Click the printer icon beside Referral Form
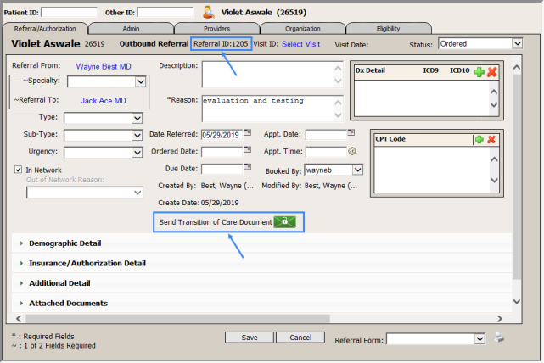This screenshot has height=363, width=544. tap(500, 338)
